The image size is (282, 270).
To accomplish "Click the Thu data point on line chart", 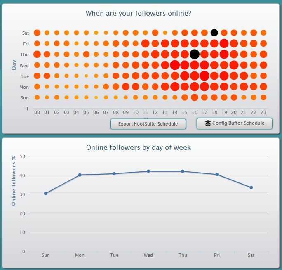I will (183, 171).
